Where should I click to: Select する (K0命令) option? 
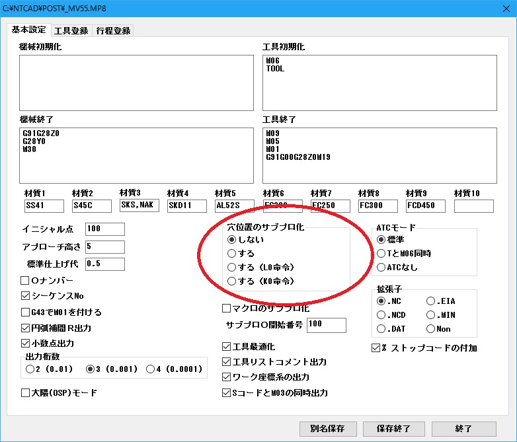(232, 281)
